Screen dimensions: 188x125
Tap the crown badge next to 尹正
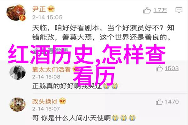[x=51, y=9]
